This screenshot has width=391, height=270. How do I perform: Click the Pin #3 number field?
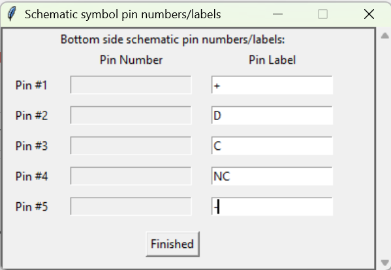[131, 145]
